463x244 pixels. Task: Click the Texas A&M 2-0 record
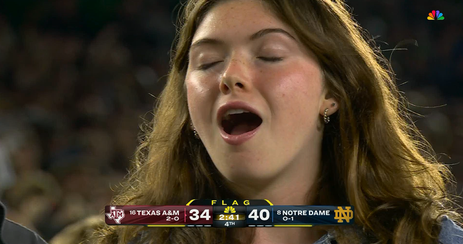[x=172, y=219]
